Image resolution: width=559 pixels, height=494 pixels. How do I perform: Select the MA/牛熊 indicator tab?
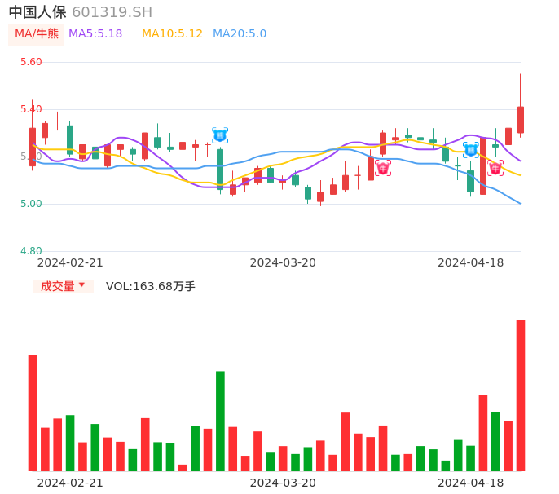37,34
